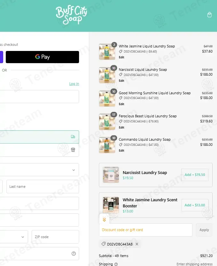
Task: Click the Log in link
Action: pos(74,84)
